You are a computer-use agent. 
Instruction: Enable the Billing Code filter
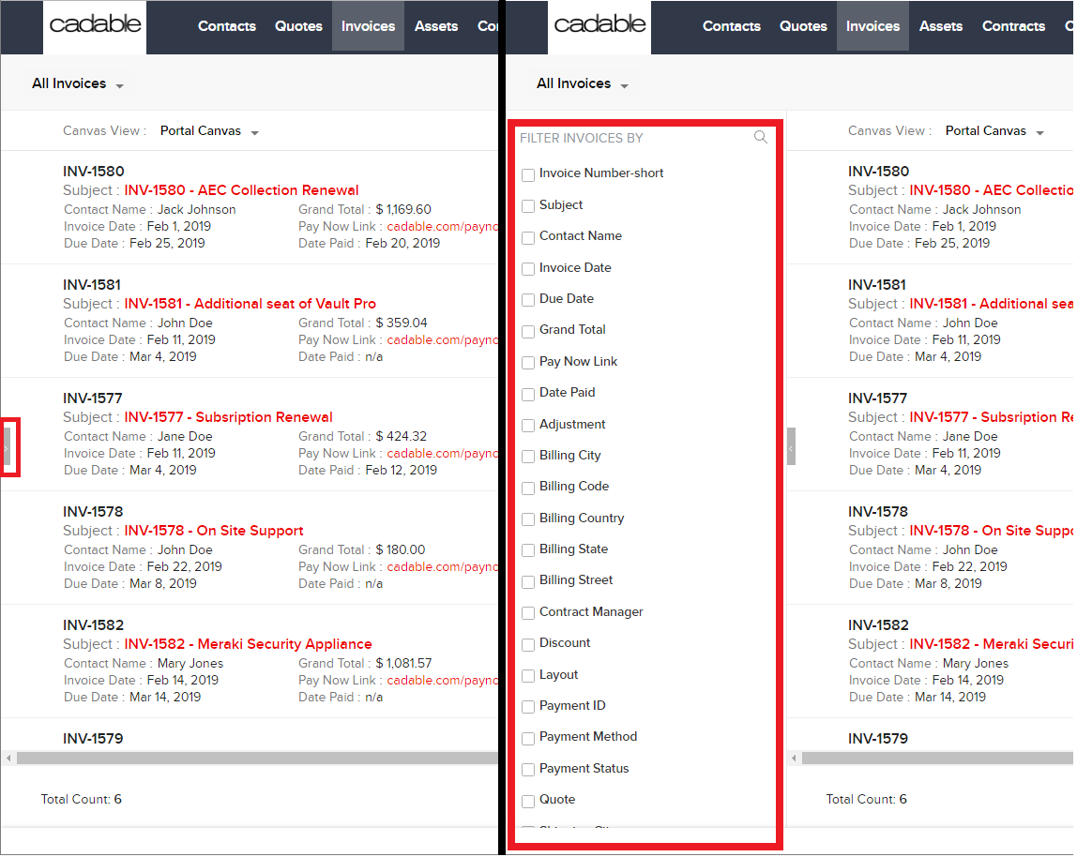coord(528,489)
